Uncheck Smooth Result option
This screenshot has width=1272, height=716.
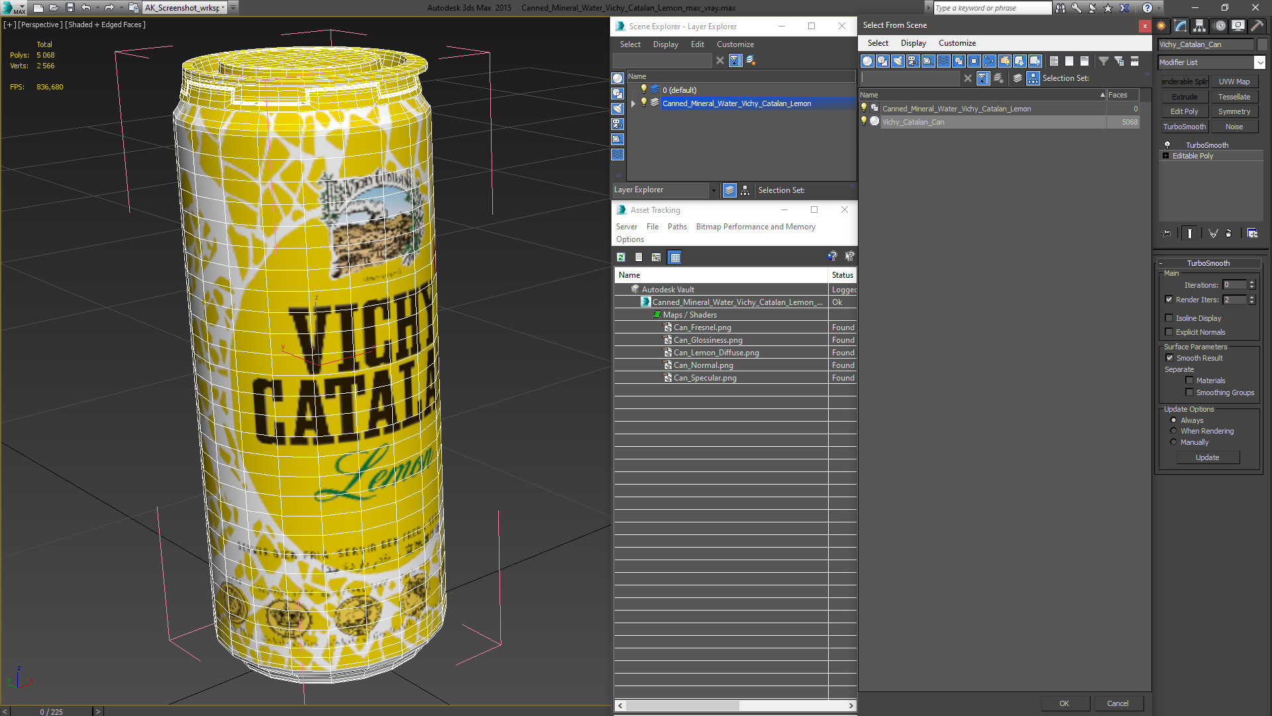tap(1169, 358)
